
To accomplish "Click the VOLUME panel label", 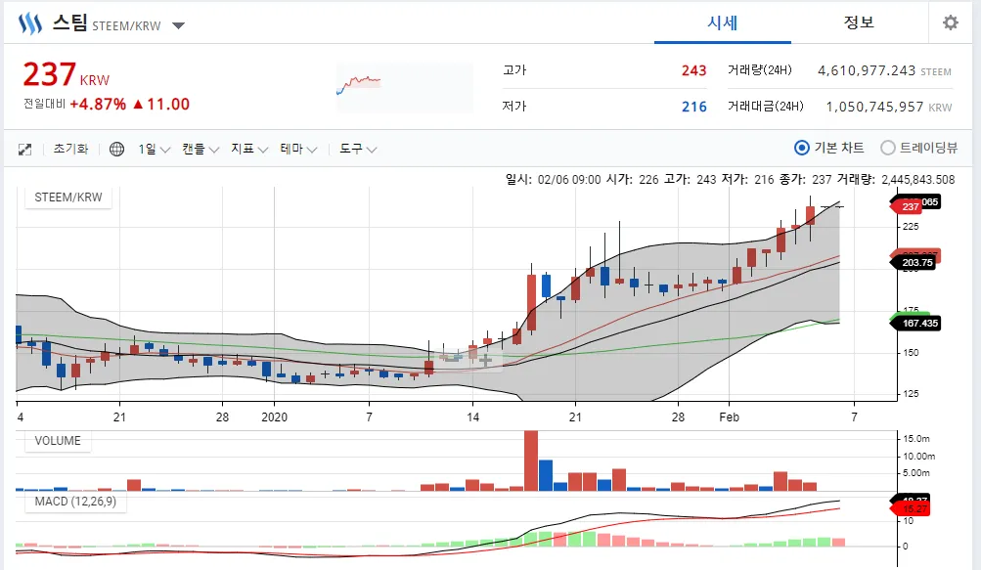I will coord(58,441).
